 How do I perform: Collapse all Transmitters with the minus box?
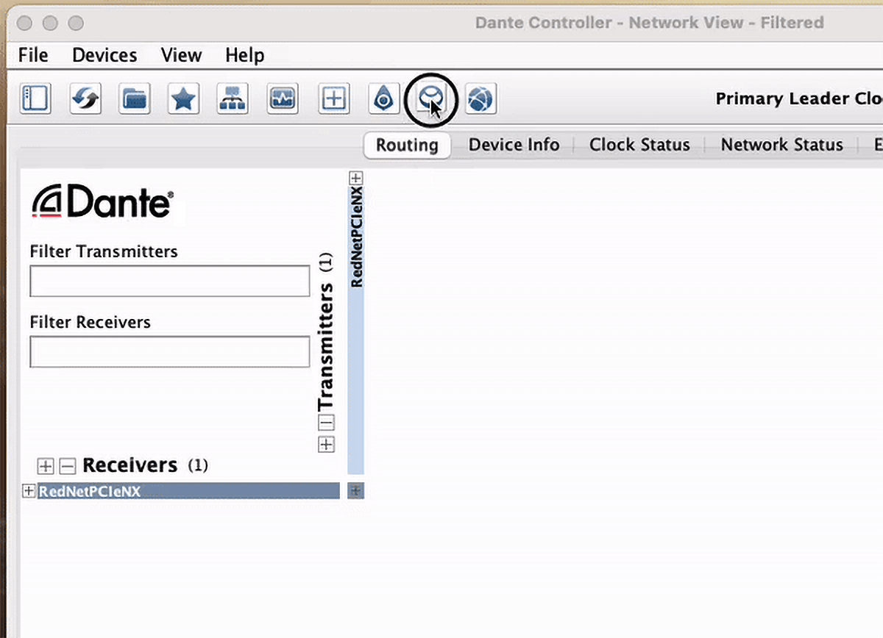pos(326,423)
